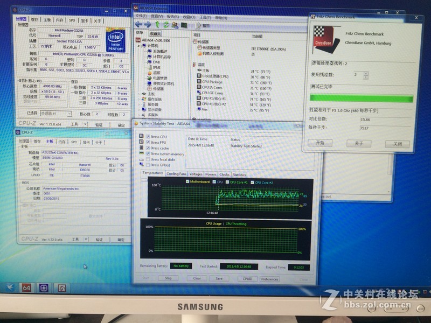431x323 pixels.
Task: Expand the 主板 tree node in AIDA64
Action: pos(138,94)
